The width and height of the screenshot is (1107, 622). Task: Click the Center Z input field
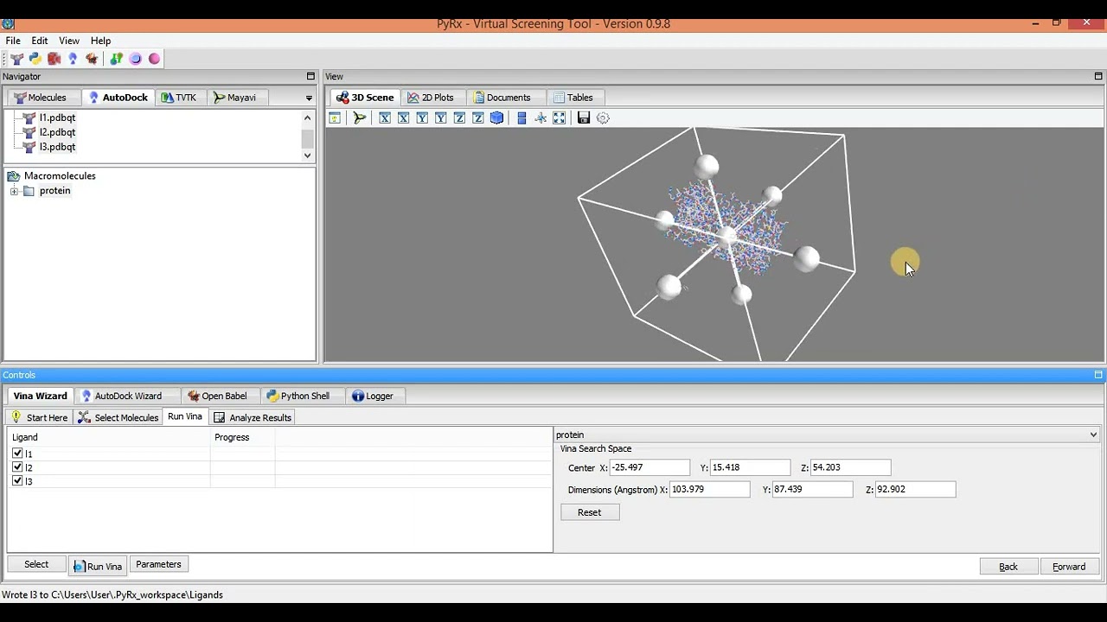850,467
